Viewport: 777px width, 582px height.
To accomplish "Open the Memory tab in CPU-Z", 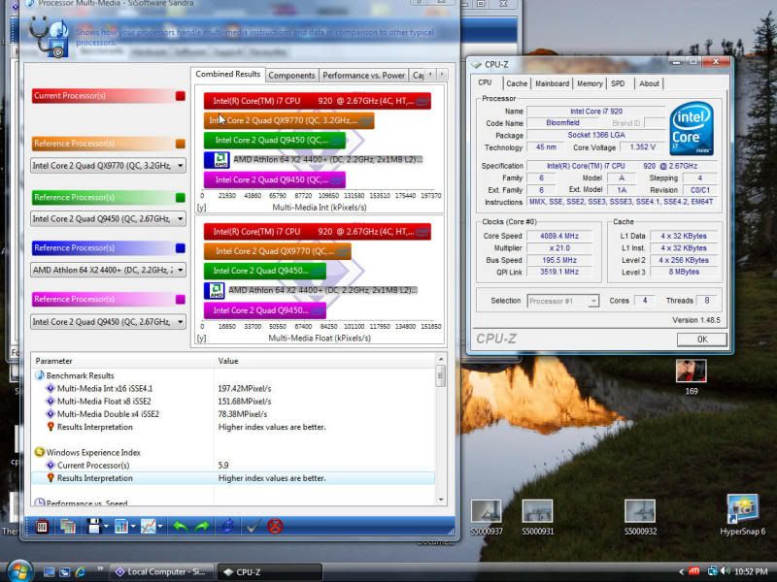I will (x=590, y=83).
